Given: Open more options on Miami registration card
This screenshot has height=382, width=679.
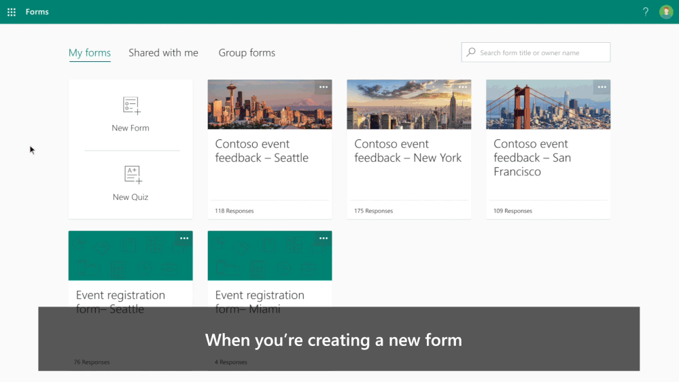Looking at the screenshot, I should point(324,238).
